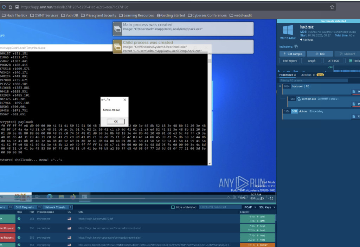
Task: Click the site padlock security icon
Action: pos(10,7)
